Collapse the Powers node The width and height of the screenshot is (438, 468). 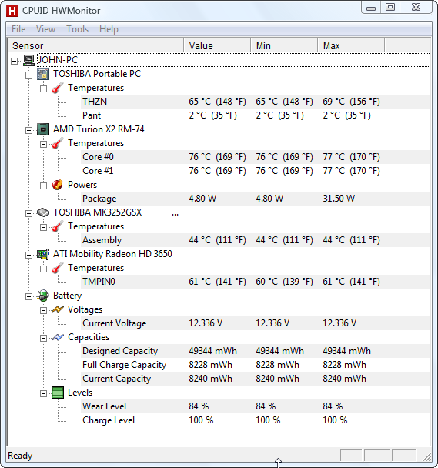pyautogui.click(x=43, y=186)
